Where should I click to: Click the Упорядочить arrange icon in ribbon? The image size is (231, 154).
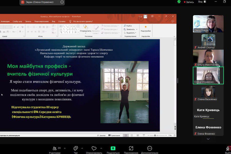[x=85, y=28]
